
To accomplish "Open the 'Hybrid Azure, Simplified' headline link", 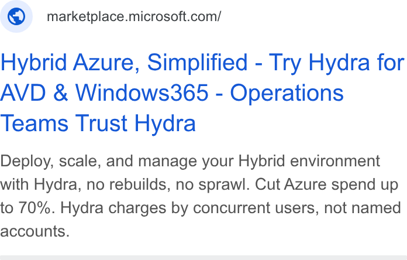I will [124, 63].
